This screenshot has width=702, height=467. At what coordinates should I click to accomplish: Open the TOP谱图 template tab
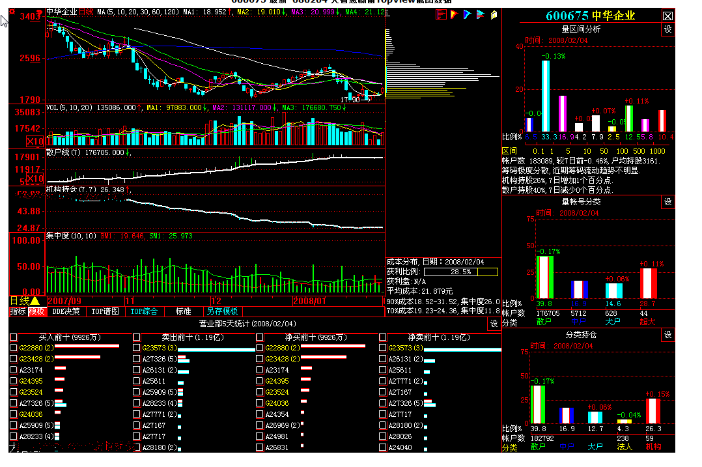[x=105, y=311]
